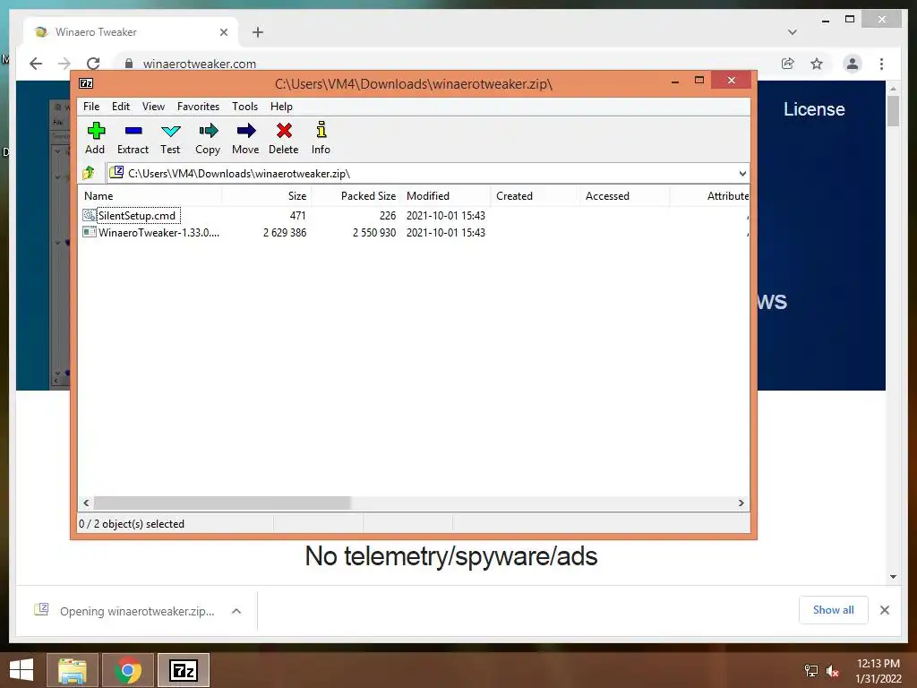Open a new Chrome tab
This screenshot has height=688, width=917.
click(x=257, y=32)
